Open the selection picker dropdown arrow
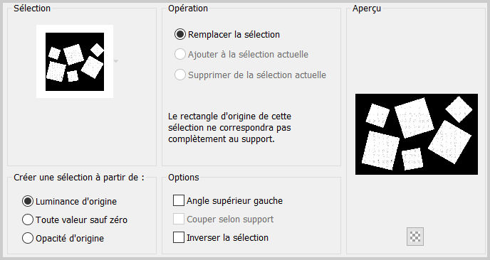 pos(116,61)
